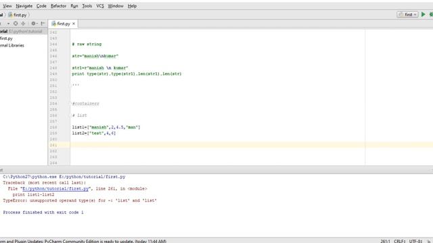Click TypeError message in run console
433x243 pixels.
tap(80, 200)
